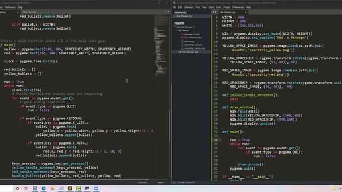Click Line, Column indicator in right status bar
Image resolution: width=342 pixels, height=192 pixels.
(x=186, y=183)
